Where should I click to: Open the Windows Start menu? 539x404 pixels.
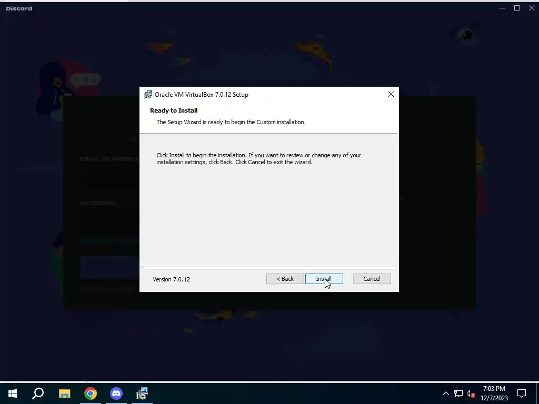click(x=13, y=393)
